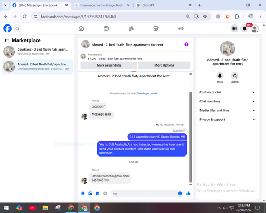Open the Facebook search magnifier
Viewport: 266px width, 213px height.
(18, 28)
